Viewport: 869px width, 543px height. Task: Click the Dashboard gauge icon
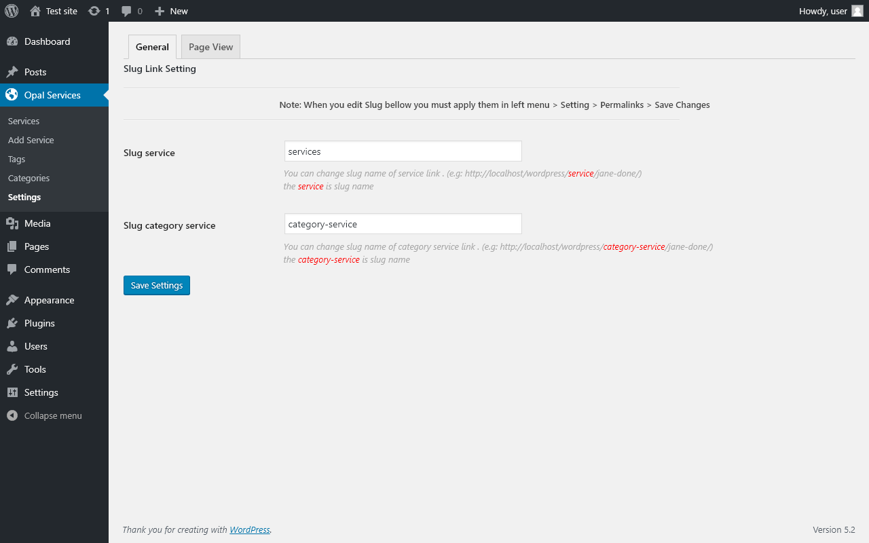(x=12, y=41)
